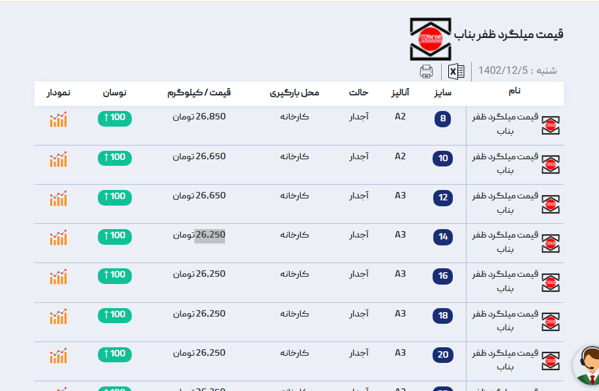The image size is (599, 391).
Task: Open the chart icon for size 8 row
Action: 58,120
